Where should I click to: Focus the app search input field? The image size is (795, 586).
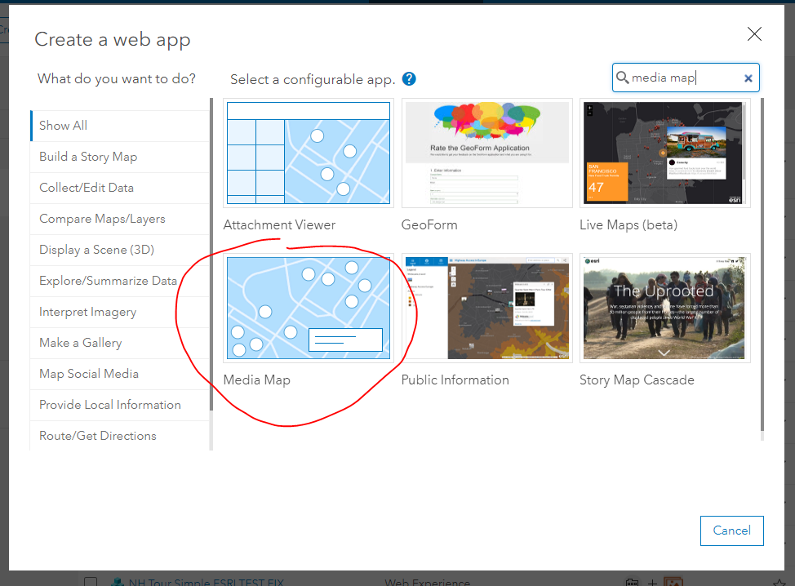(x=686, y=78)
